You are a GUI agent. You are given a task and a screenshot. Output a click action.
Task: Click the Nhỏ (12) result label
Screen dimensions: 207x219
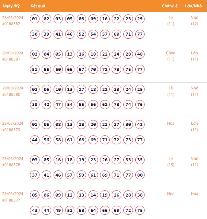[194, 21]
